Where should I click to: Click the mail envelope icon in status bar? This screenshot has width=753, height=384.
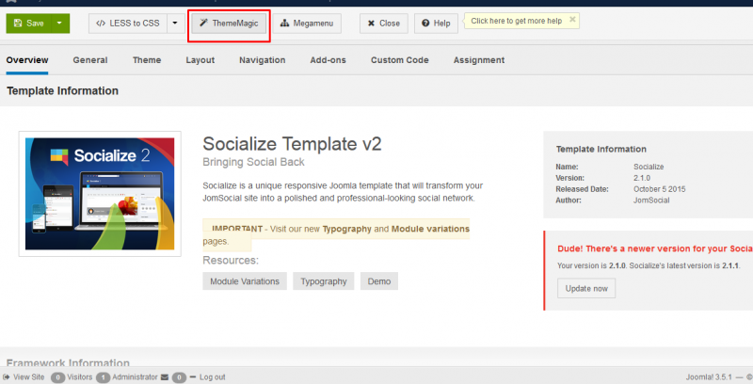[165, 377]
